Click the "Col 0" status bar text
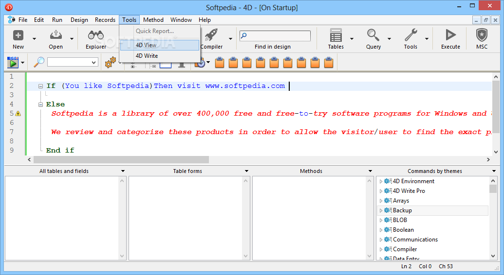 [x=425, y=266]
